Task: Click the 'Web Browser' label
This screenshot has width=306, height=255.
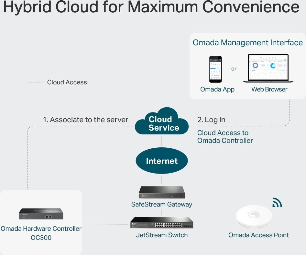Action: 269,90
